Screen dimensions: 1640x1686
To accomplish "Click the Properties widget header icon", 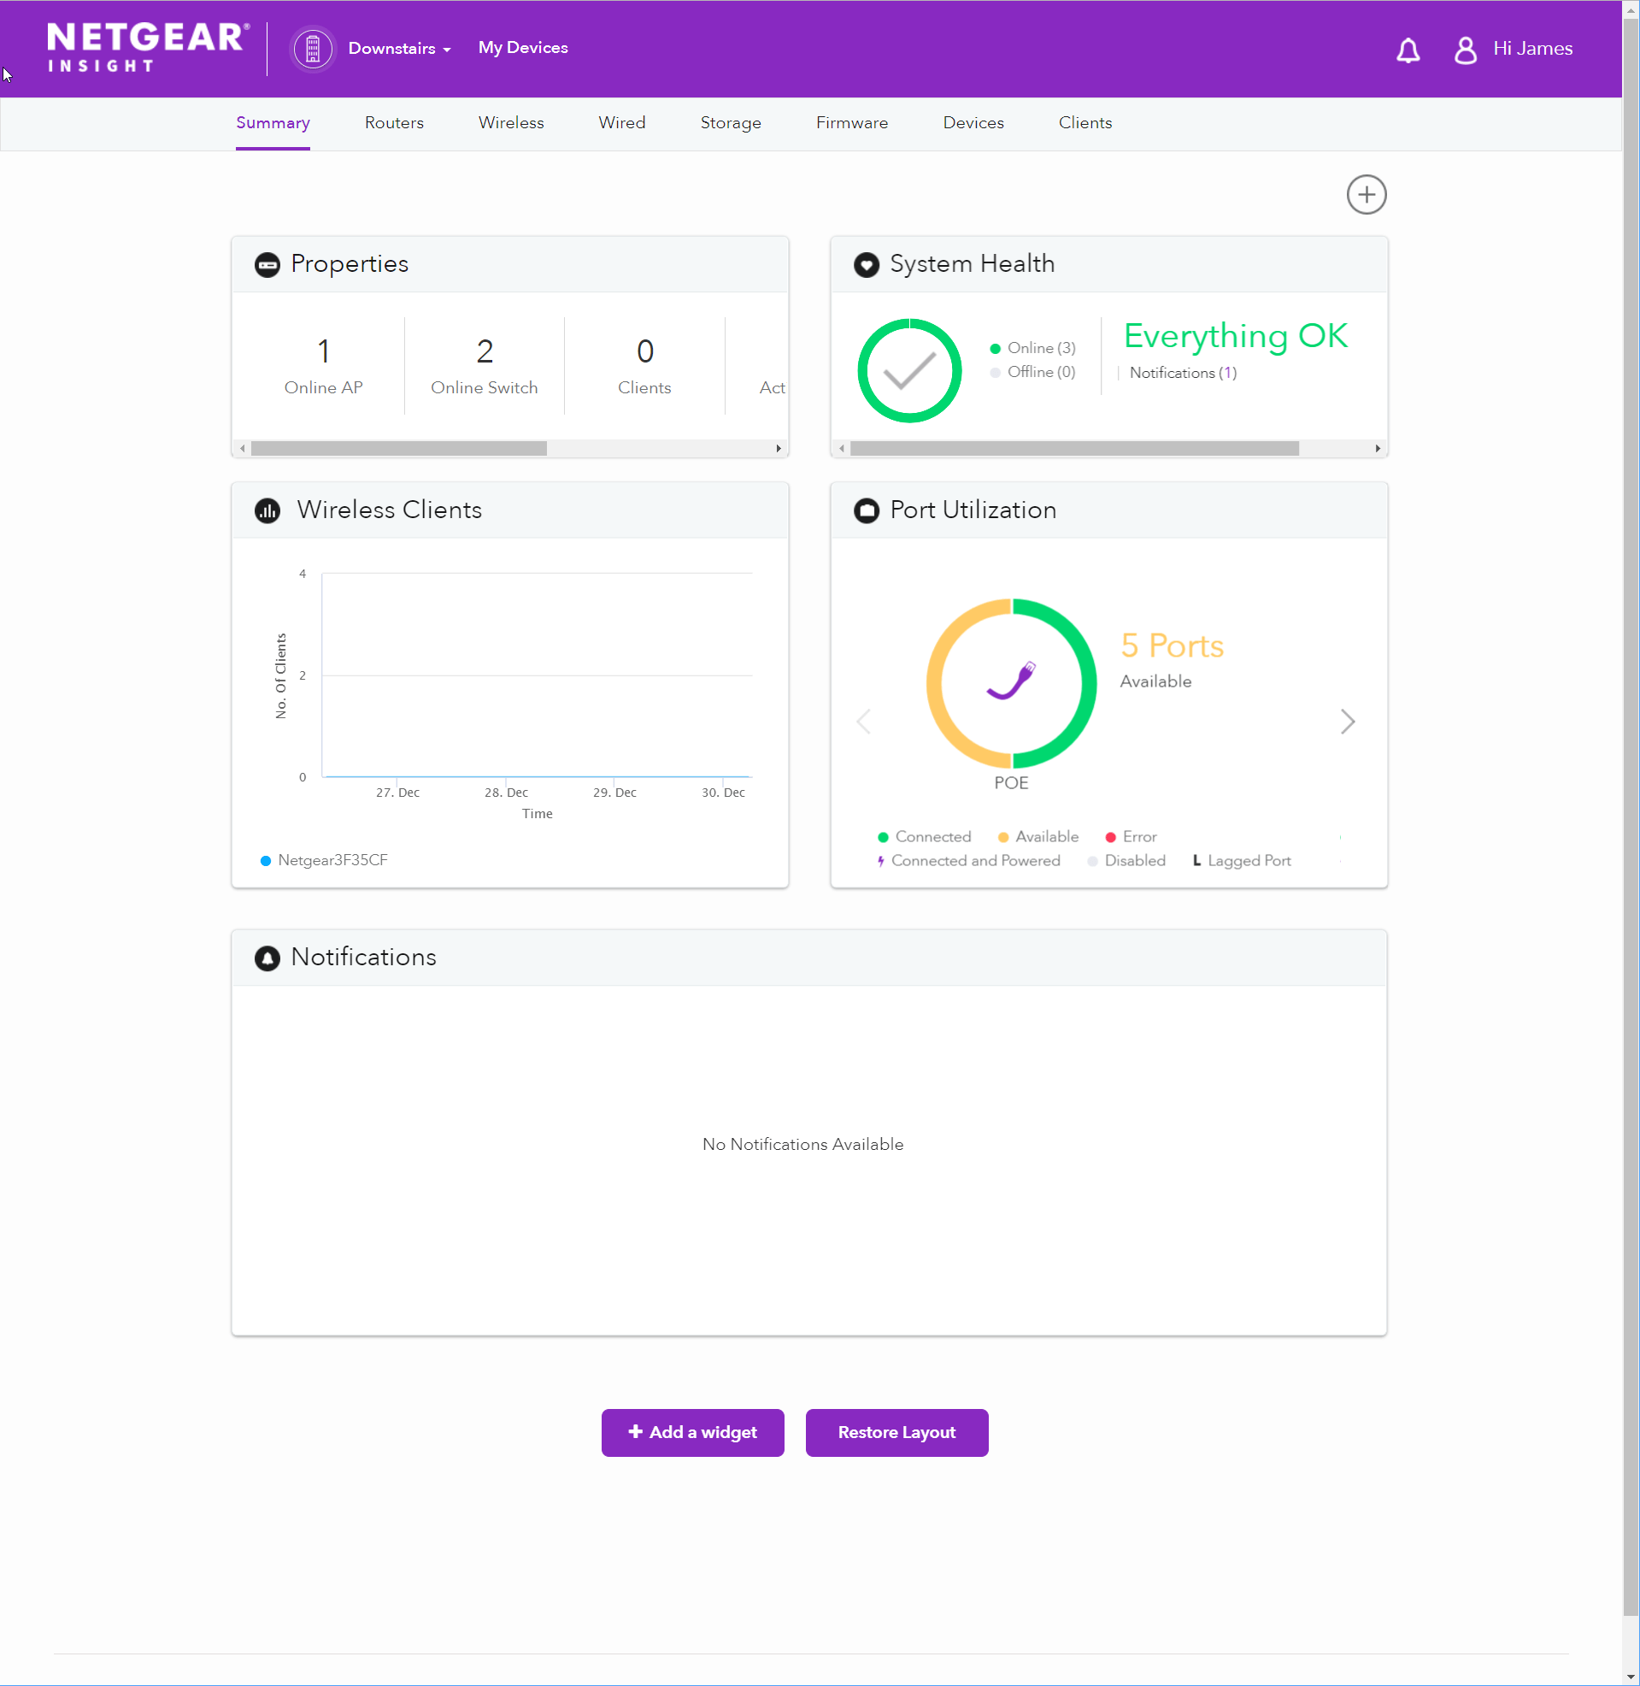I will (x=267, y=264).
